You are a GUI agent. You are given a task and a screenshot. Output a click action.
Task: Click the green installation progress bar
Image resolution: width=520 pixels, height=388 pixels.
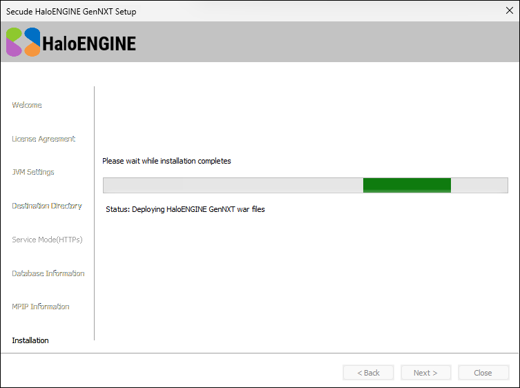305,185
